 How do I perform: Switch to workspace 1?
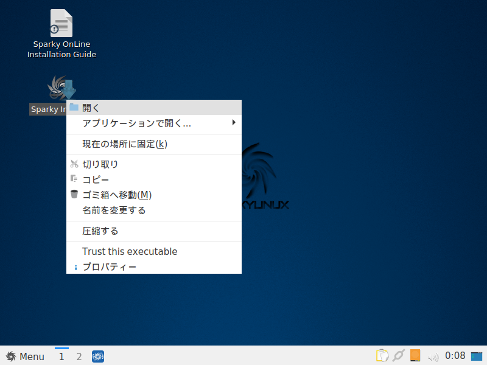tap(61, 356)
